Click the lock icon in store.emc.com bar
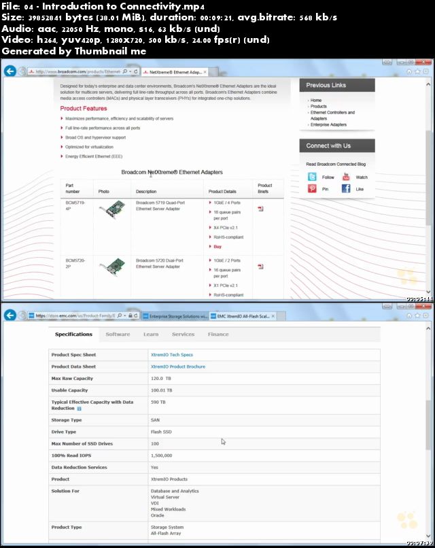Viewport: 435px width, 548px height. pyautogui.click(x=130, y=315)
